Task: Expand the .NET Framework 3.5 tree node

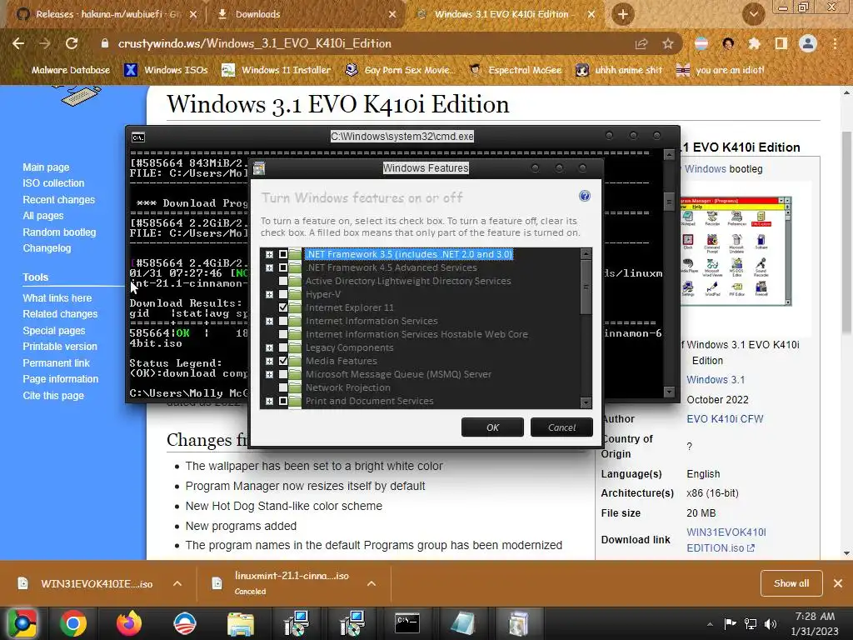Action: coord(269,254)
